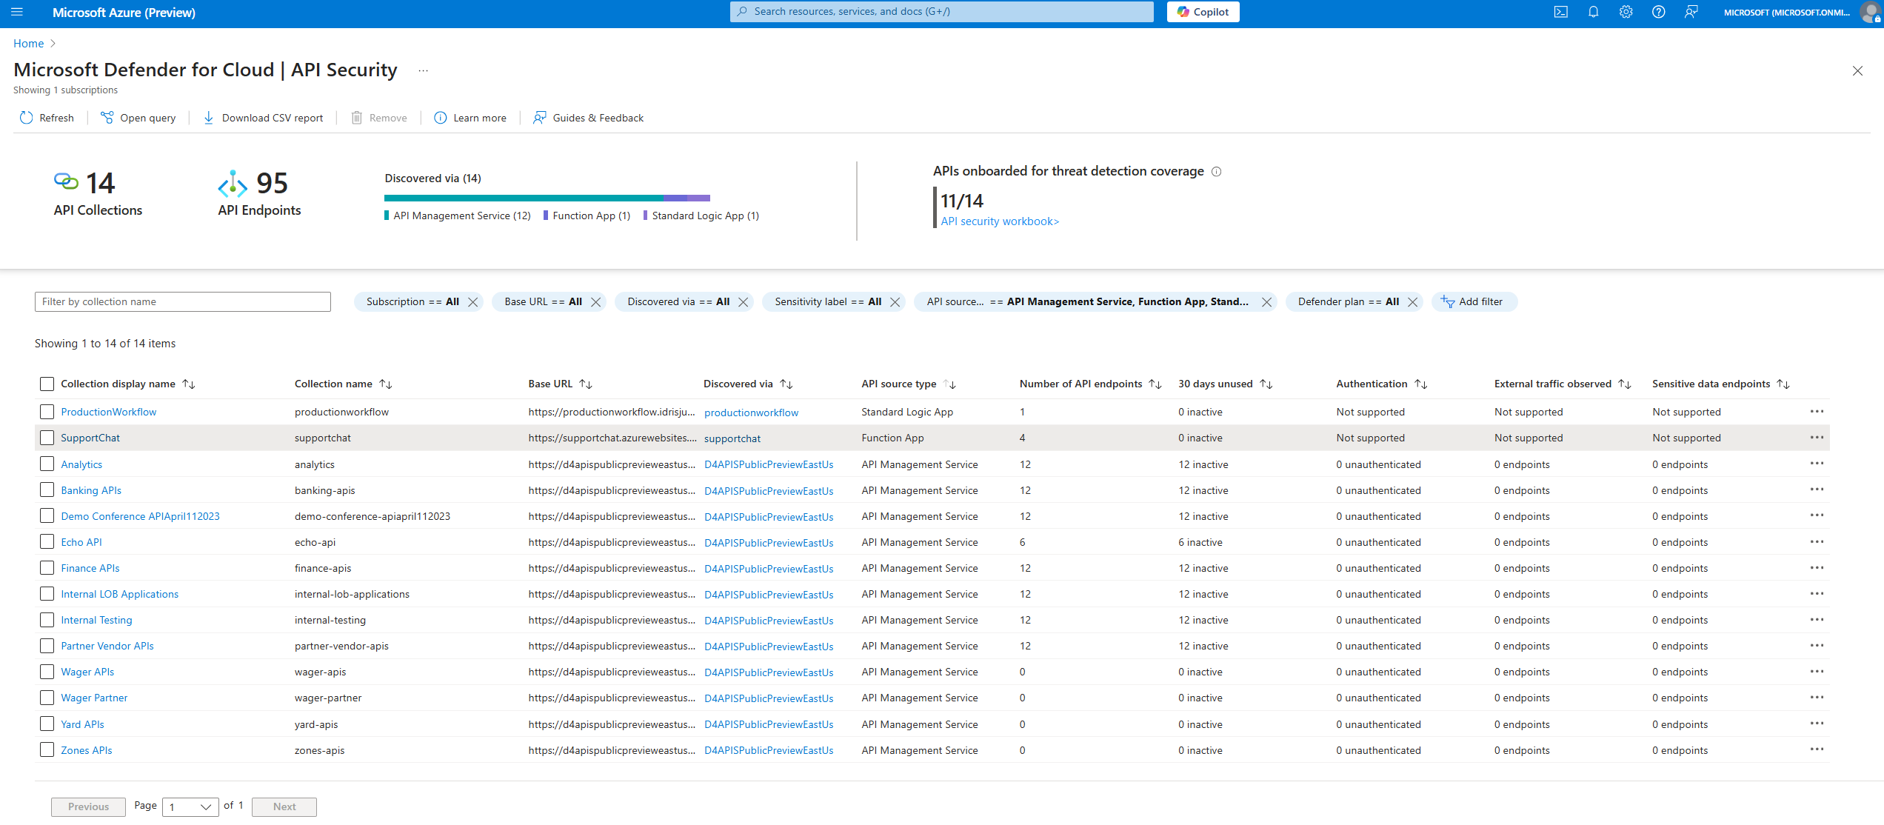
Task: Download CSV report of API collections
Action: pyautogui.click(x=263, y=117)
